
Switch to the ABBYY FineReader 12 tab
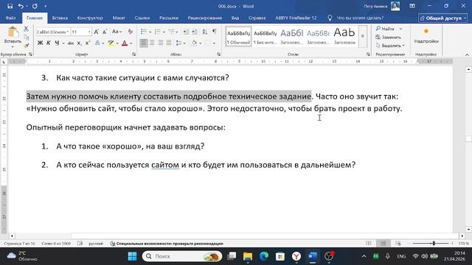296,18
